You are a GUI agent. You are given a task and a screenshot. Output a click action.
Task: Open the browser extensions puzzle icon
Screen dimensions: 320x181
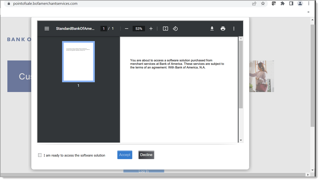coord(283,4)
